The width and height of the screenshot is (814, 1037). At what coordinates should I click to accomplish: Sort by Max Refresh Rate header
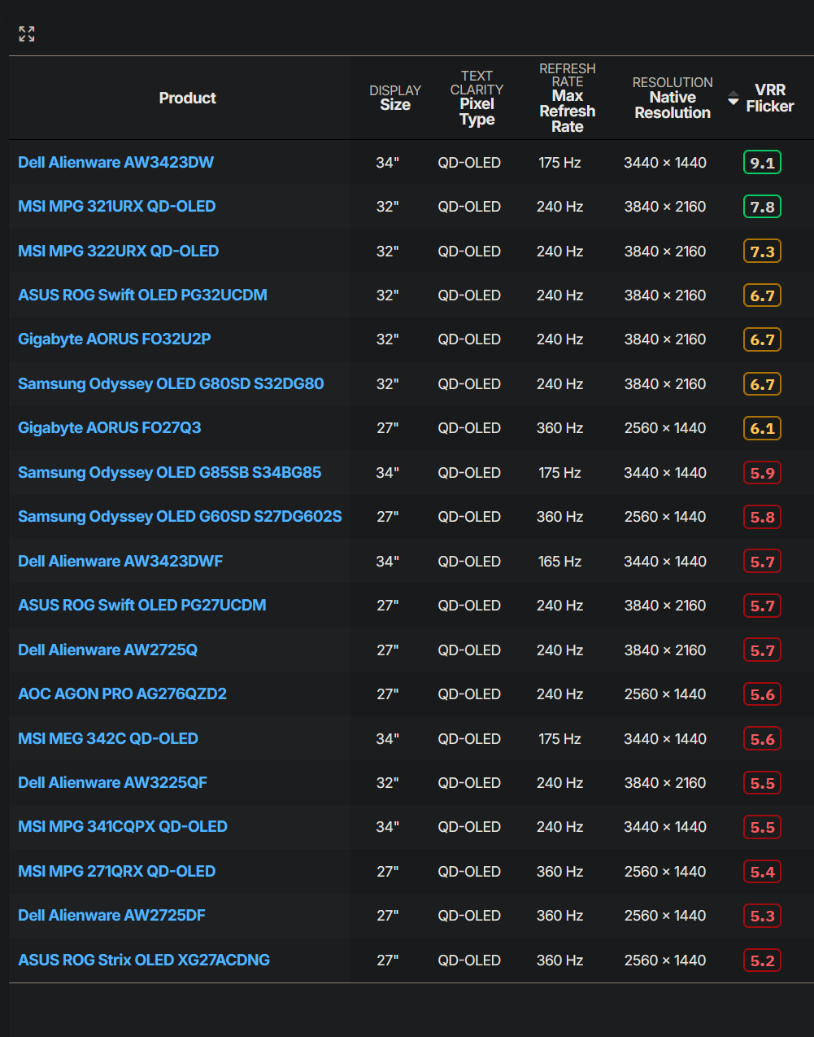tap(568, 98)
